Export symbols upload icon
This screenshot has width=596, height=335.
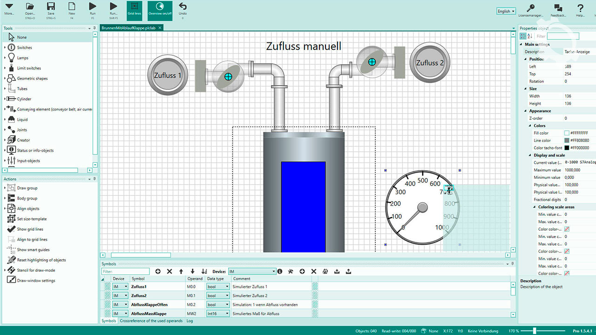tap(348, 271)
